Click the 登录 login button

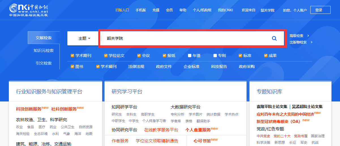tap(320, 10)
